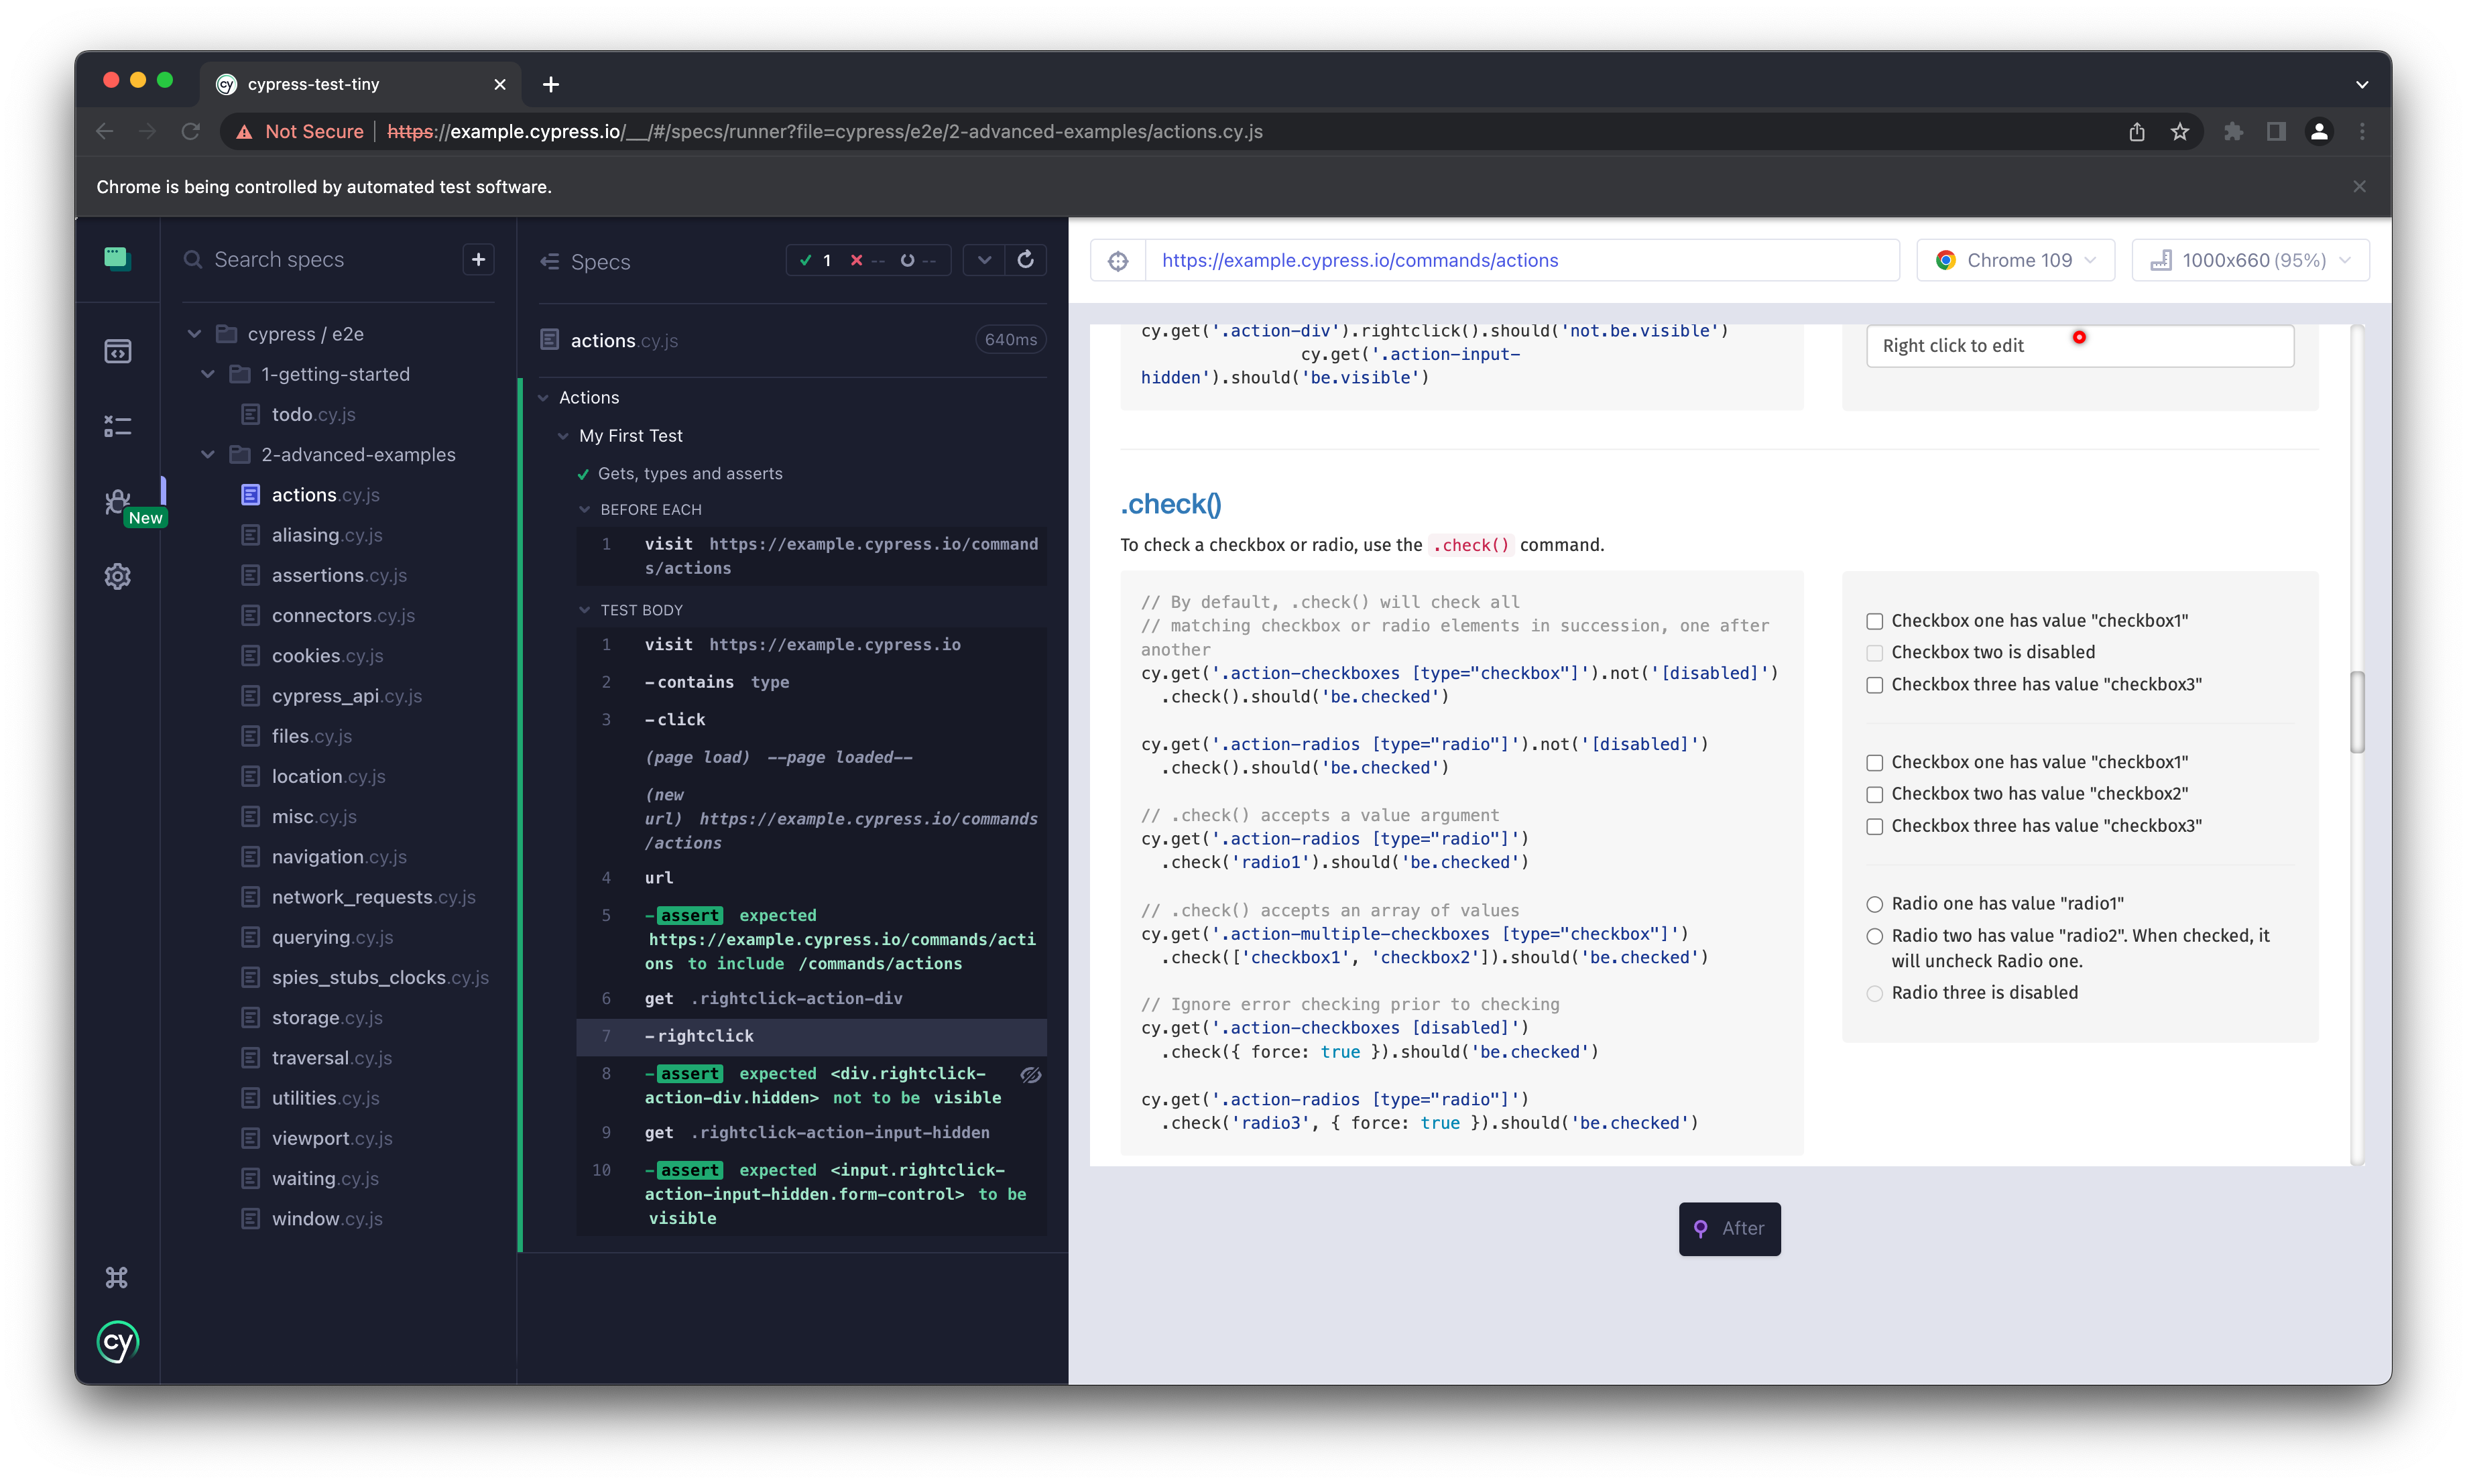Viewport: 2467px width, 1484px height.
Task: Select the rightclick command step 7
Action: pyautogui.click(x=811, y=1037)
